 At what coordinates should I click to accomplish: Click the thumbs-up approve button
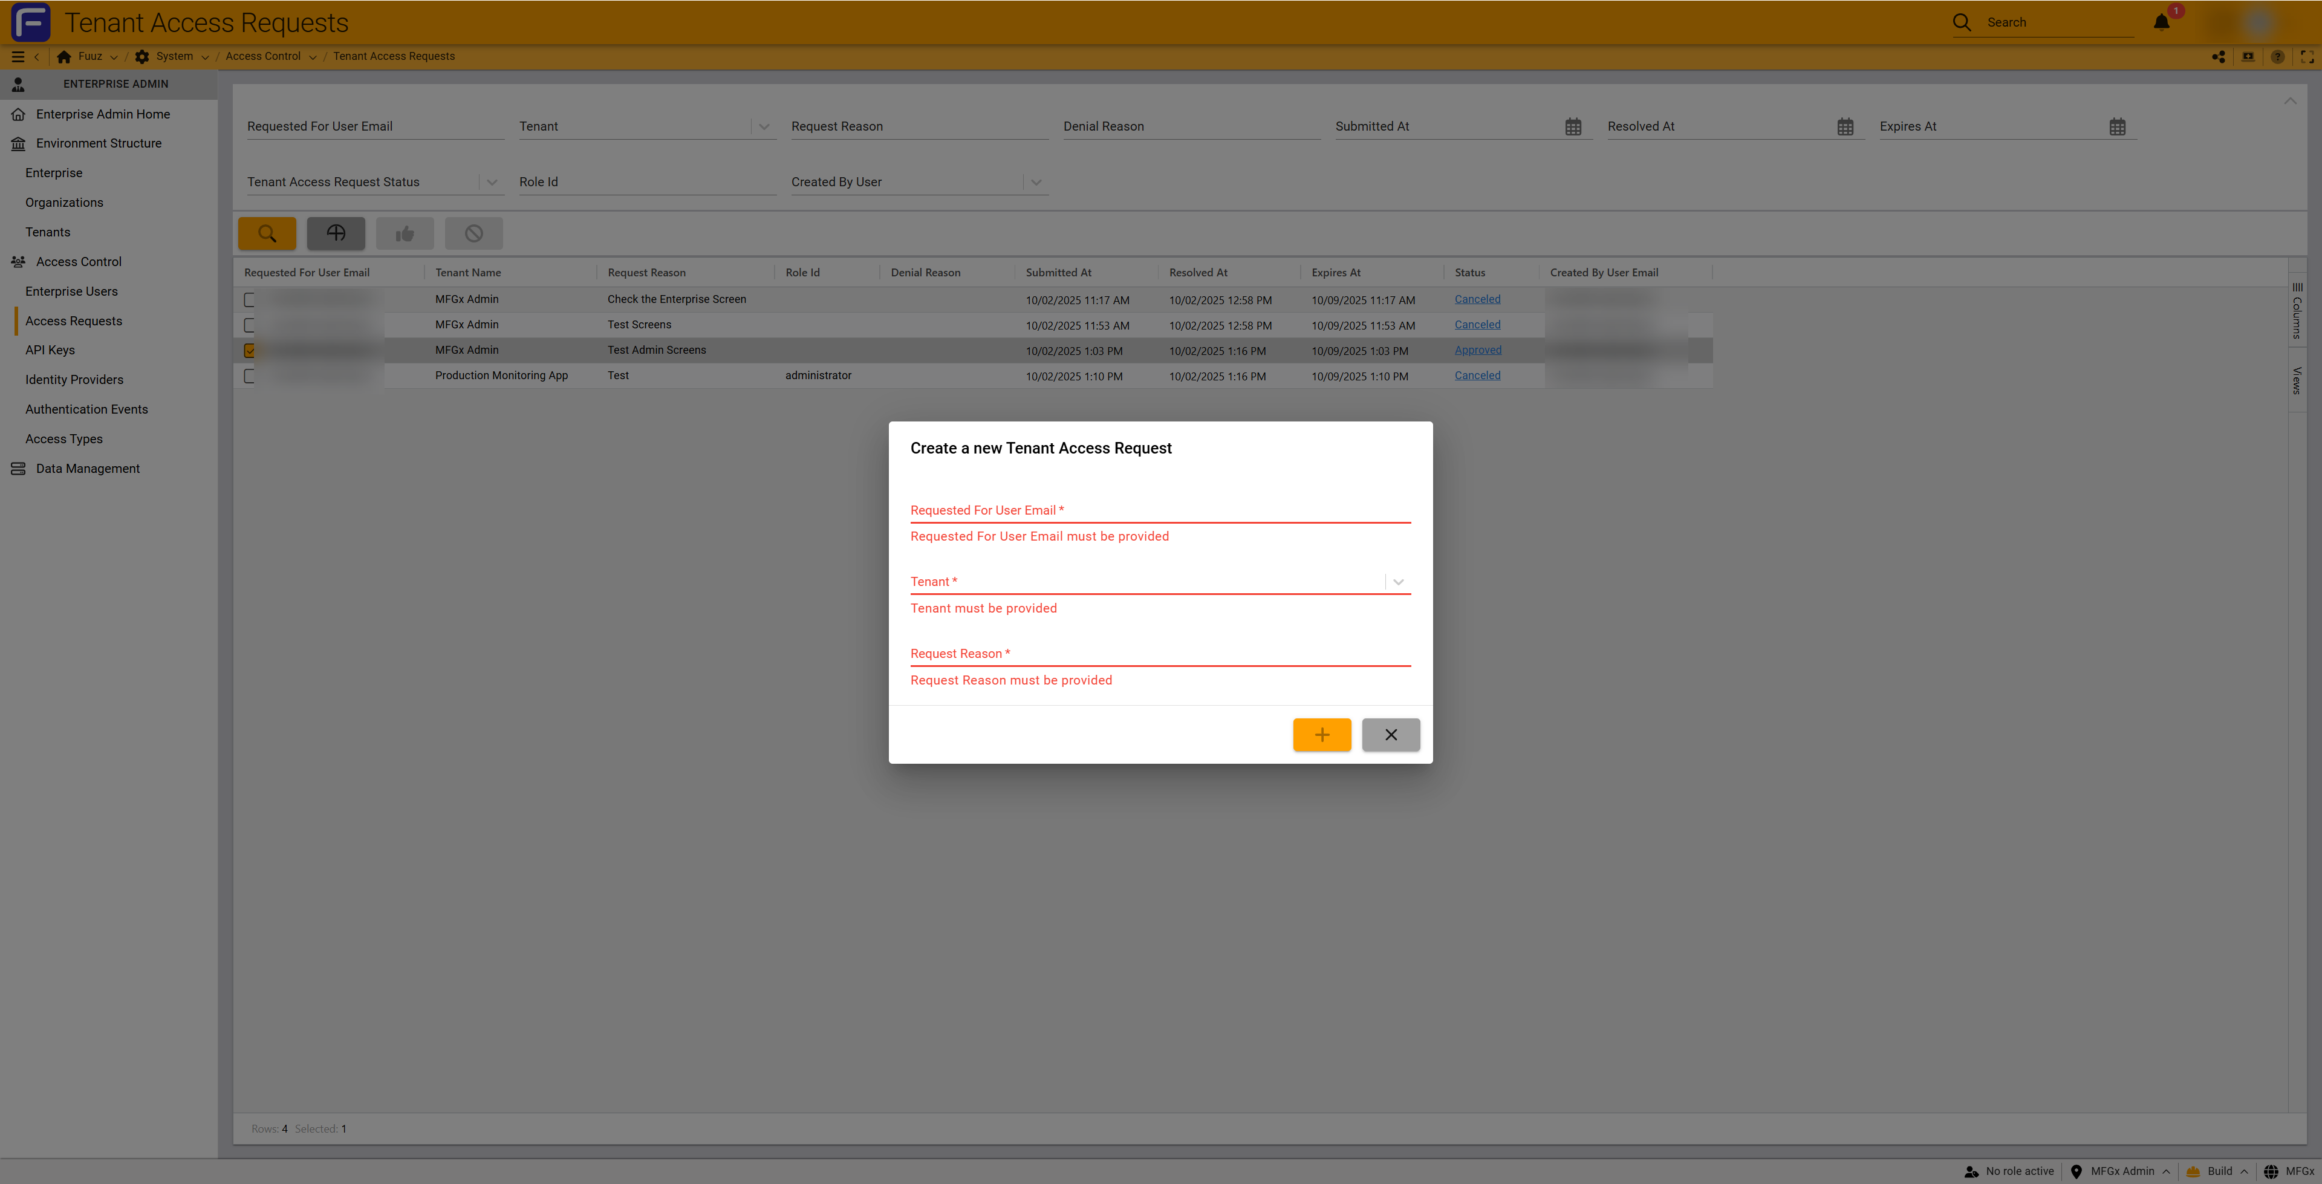(x=405, y=233)
